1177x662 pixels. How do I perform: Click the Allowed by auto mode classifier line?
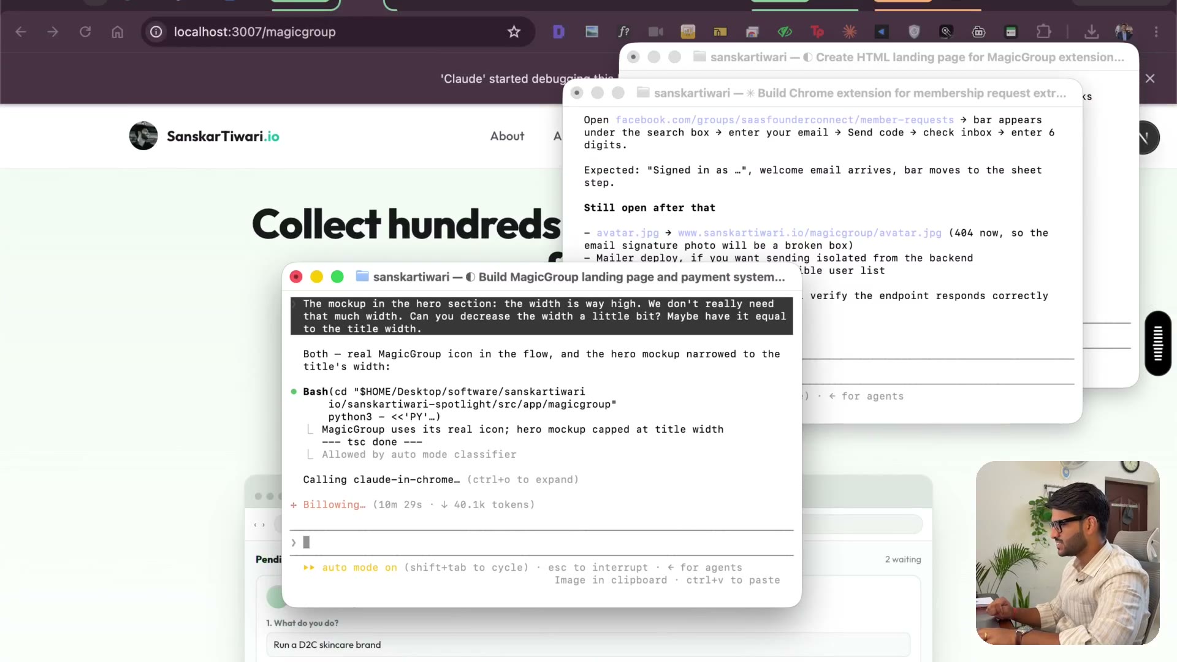[x=419, y=454]
